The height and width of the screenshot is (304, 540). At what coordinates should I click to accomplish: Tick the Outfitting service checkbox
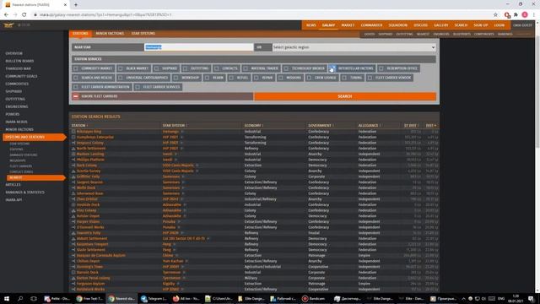click(x=186, y=68)
